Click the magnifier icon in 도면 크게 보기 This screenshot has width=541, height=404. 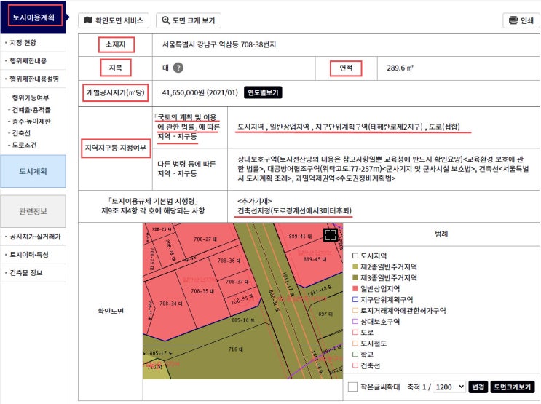(166, 20)
